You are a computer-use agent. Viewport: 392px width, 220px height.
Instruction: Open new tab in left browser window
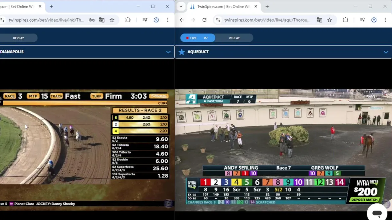(x=51, y=6)
